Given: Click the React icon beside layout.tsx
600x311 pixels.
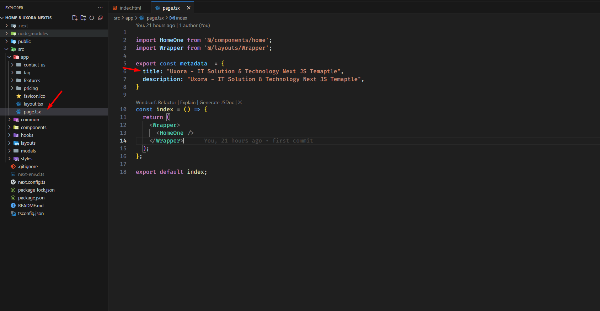Looking at the screenshot, I should click(x=19, y=104).
